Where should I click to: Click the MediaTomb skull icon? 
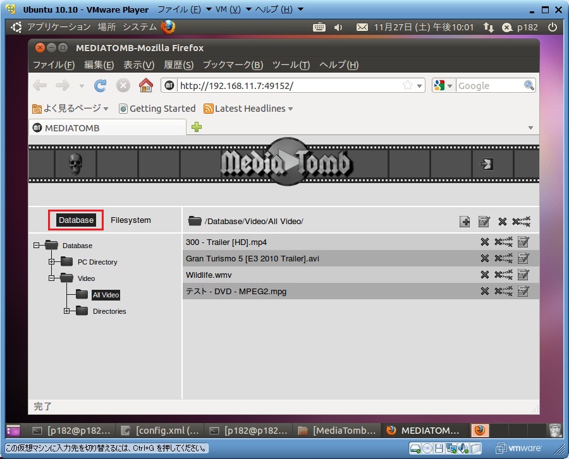[x=75, y=164]
